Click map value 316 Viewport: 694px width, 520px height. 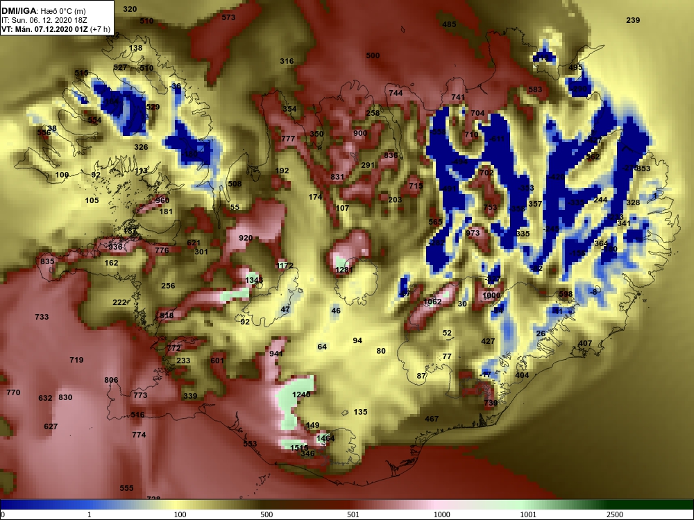287,61
